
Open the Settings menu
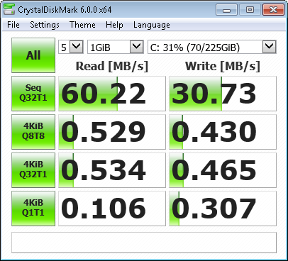pos(45,25)
